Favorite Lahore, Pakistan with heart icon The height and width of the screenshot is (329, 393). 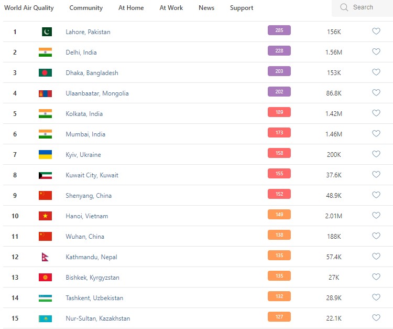click(x=376, y=31)
